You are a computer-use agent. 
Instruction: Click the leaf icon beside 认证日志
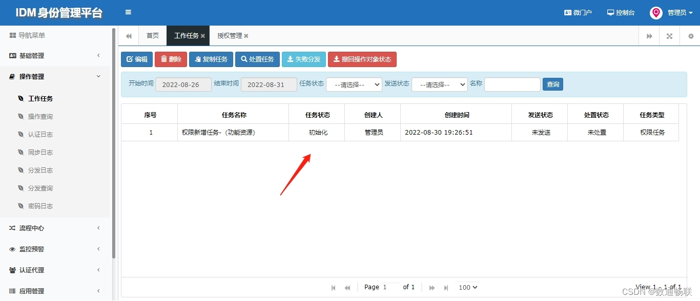[x=21, y=135]
